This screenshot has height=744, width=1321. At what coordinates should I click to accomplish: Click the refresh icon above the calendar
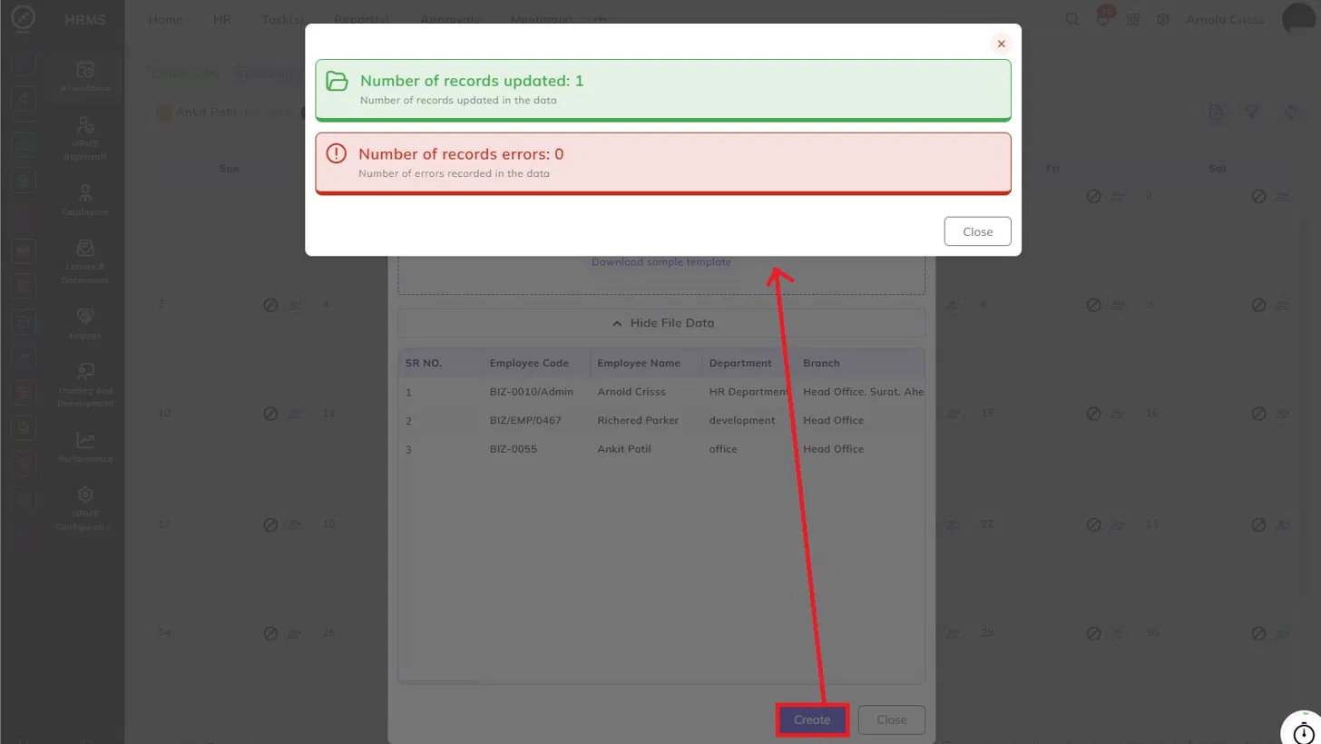(1290, 113)
